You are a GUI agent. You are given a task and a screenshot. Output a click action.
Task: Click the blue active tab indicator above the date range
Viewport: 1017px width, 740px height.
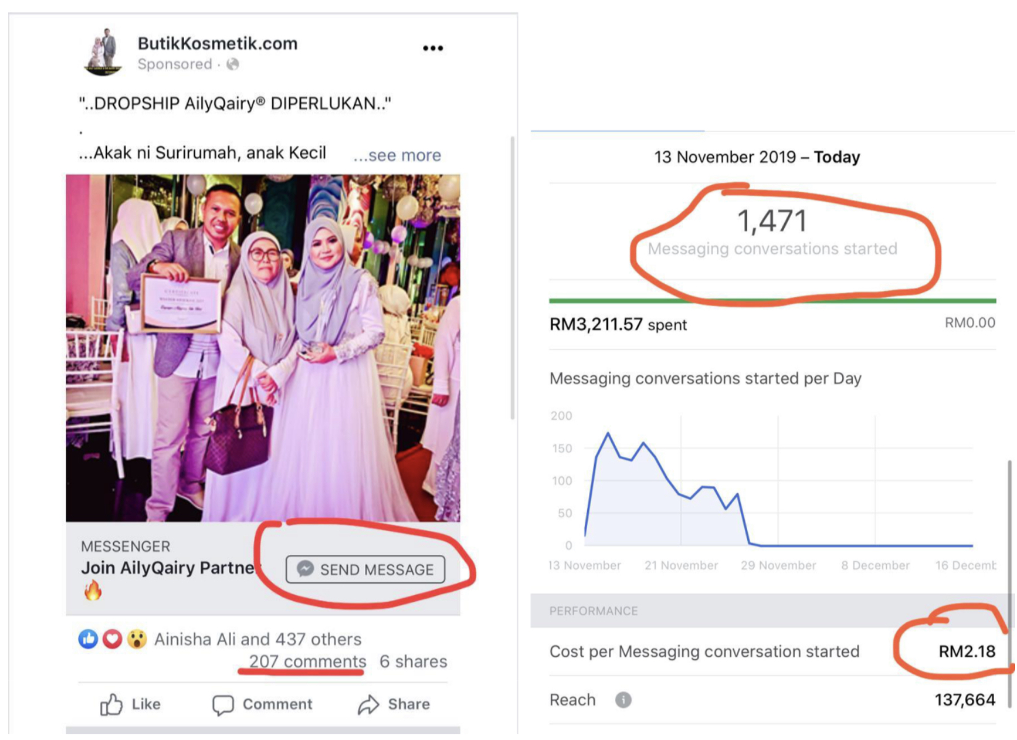(617, 131)
